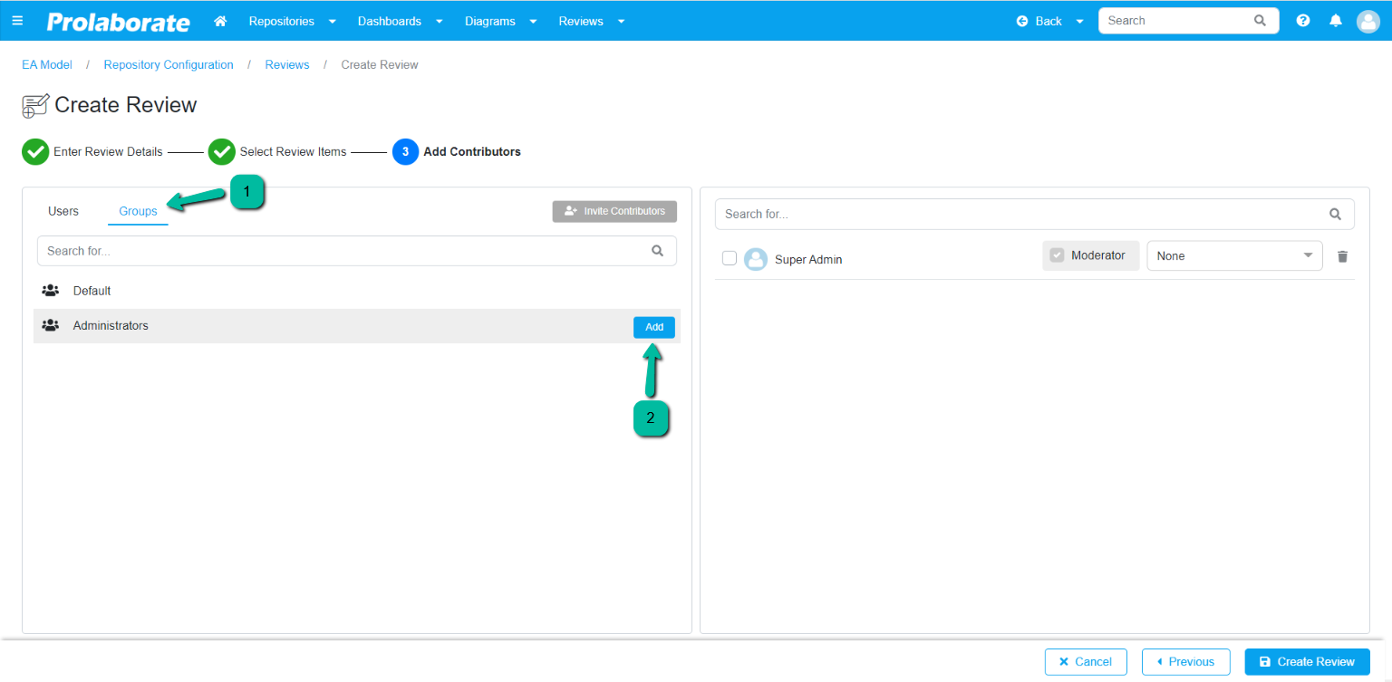Click Enter Review Details step label
Viewport: 1392px width, 682px height.
click(108, 152)
